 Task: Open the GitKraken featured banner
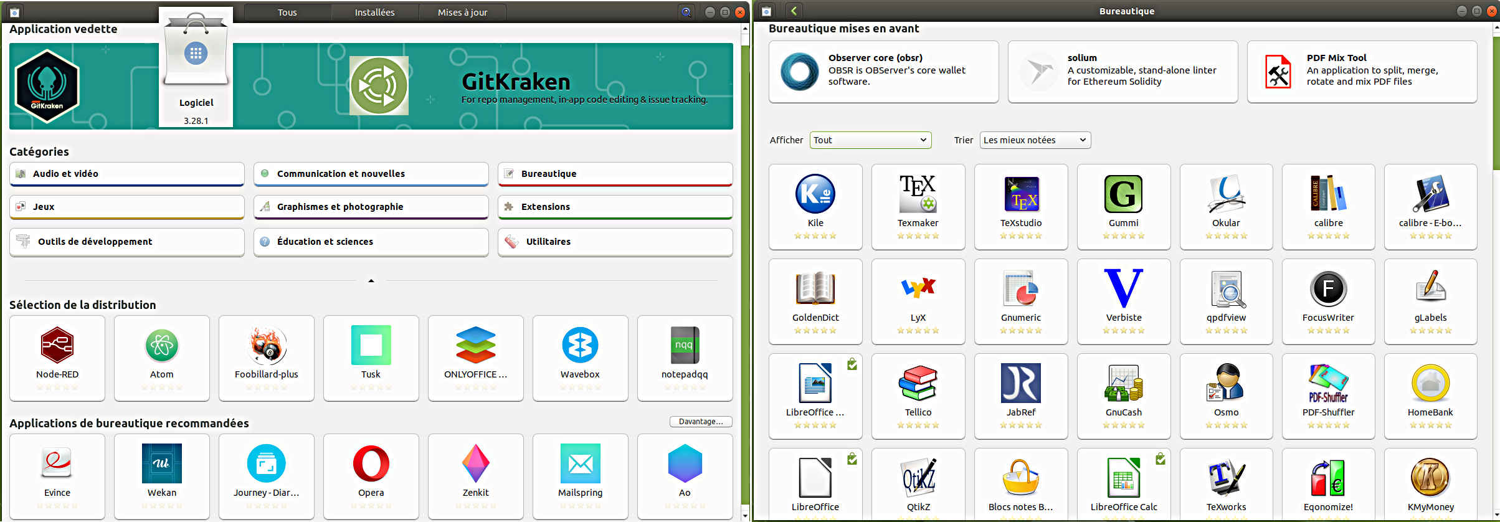click(x=371, y=86)
